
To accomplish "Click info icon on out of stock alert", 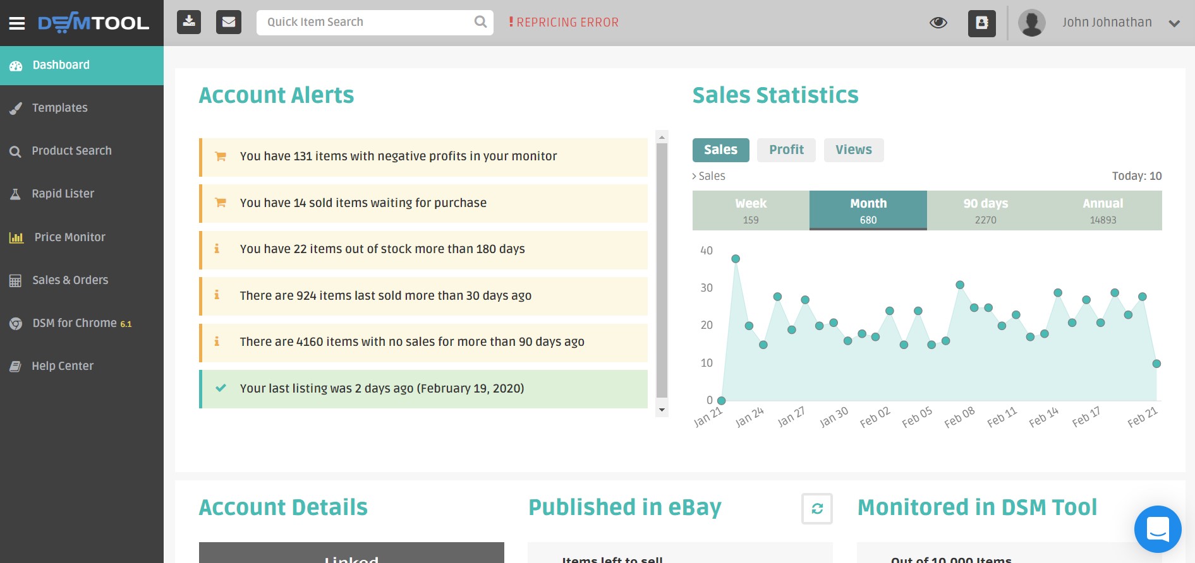I will (x=217, y=249).
